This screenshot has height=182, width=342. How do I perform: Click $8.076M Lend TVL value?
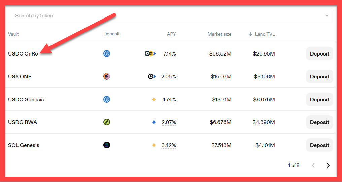[x=264, y=99]
